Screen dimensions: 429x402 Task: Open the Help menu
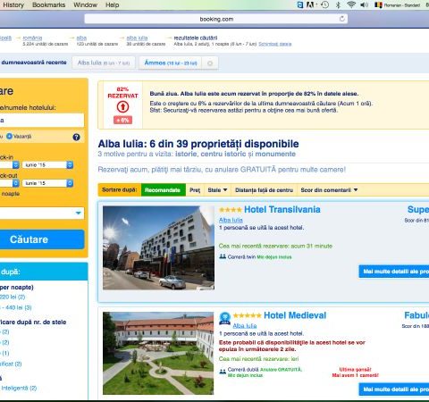pos(113,4)
